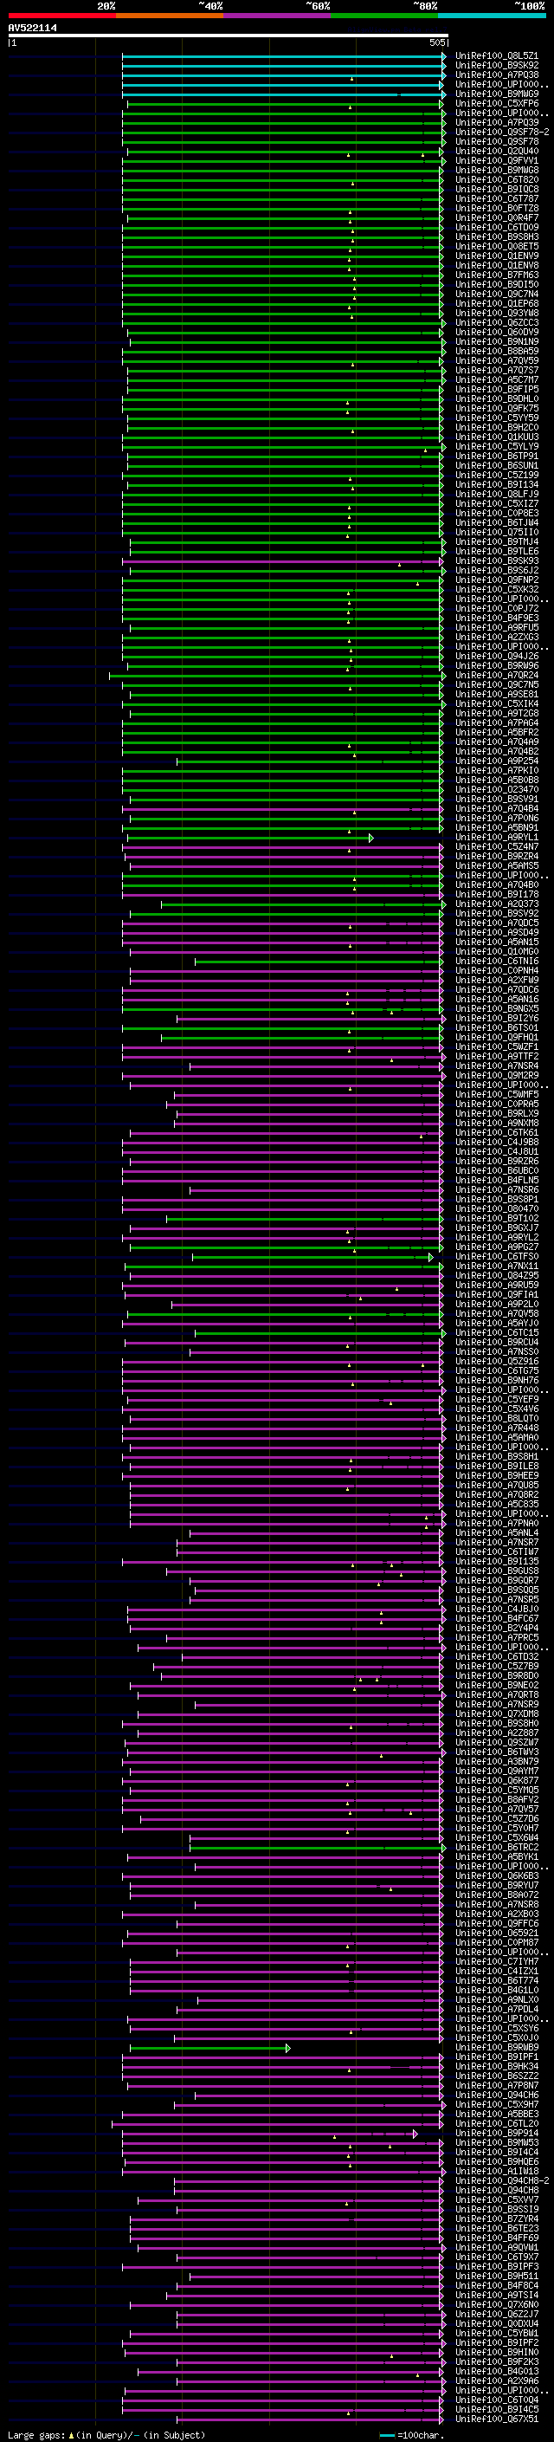554x2442 pixels.
Task: Select hit label UniRef100_B9SK92
Action: pos(497,66)
